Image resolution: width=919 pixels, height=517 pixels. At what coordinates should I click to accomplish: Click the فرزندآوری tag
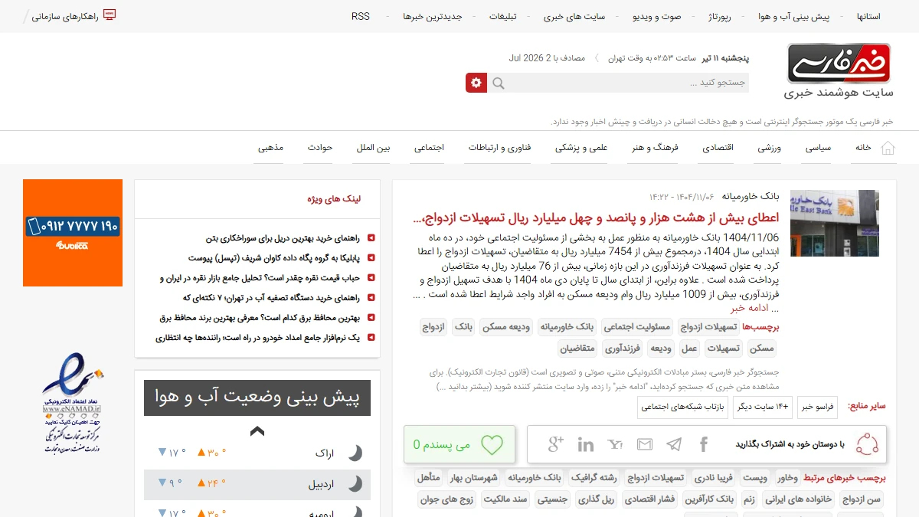(x=623, y=348)
